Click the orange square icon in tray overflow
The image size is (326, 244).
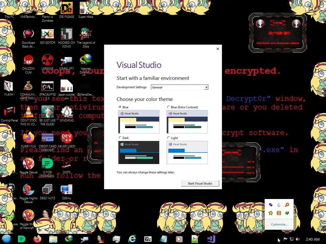279,213
